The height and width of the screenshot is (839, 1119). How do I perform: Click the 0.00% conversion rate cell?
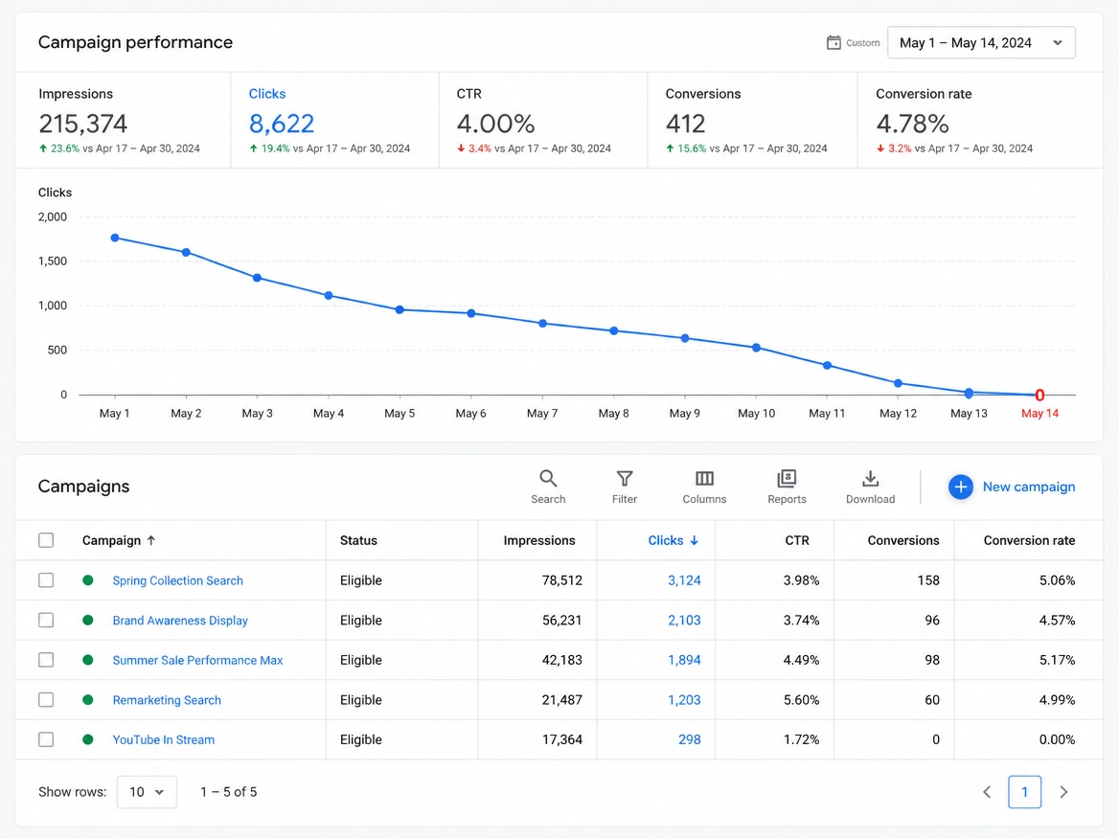tap(1057, 739)
